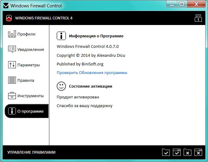The image size is (208, 162).
Task: Click the red shield logo in header
Action: point(9,18)
